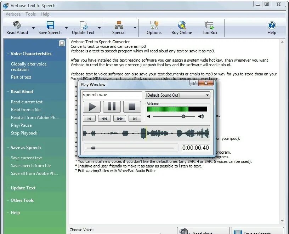Click the Read Aloud toolbar icon
Image resolution: width=289 pixels, height=234 pixels.
17,25
